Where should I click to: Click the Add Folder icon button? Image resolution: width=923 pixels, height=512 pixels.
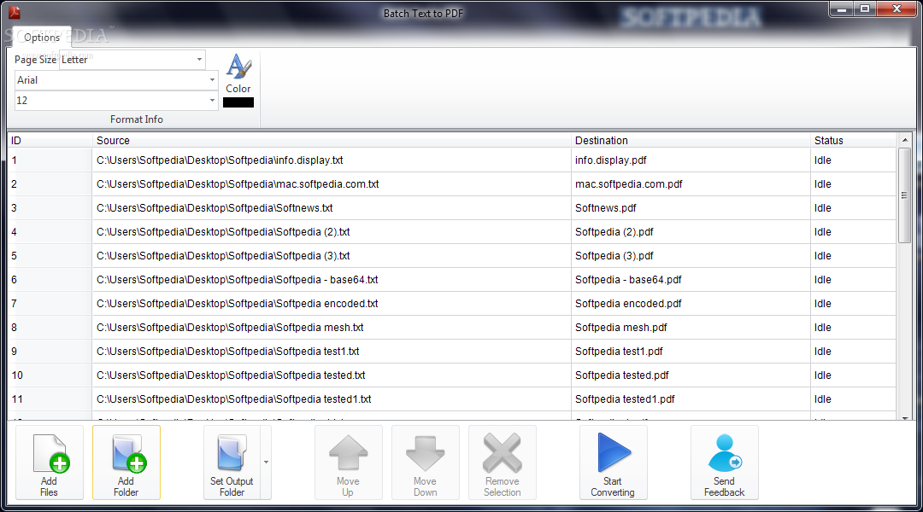126,463
